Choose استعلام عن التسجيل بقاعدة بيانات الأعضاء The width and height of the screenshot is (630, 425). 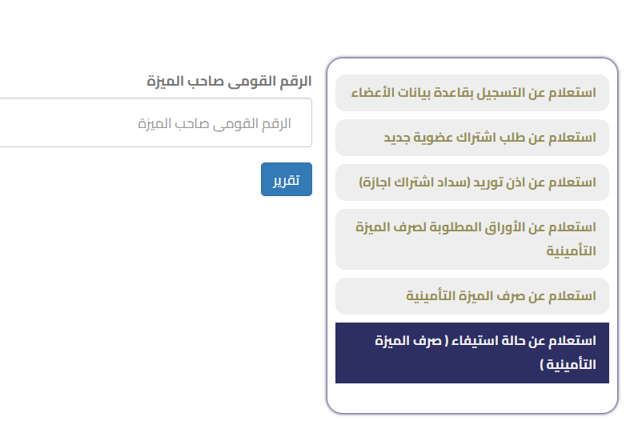click(472, 93)
